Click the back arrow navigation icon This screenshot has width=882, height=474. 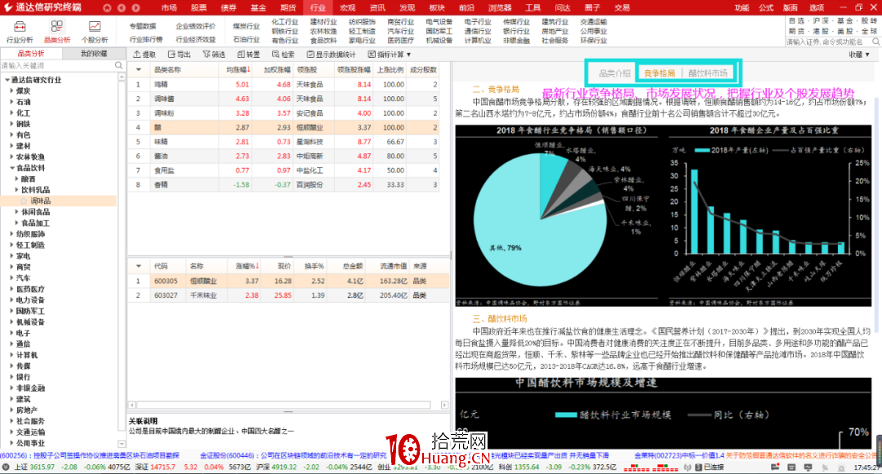(x=122, y=8)
